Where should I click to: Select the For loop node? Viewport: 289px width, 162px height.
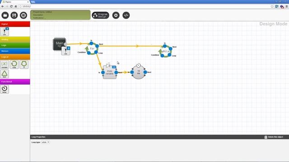[92, 49]
